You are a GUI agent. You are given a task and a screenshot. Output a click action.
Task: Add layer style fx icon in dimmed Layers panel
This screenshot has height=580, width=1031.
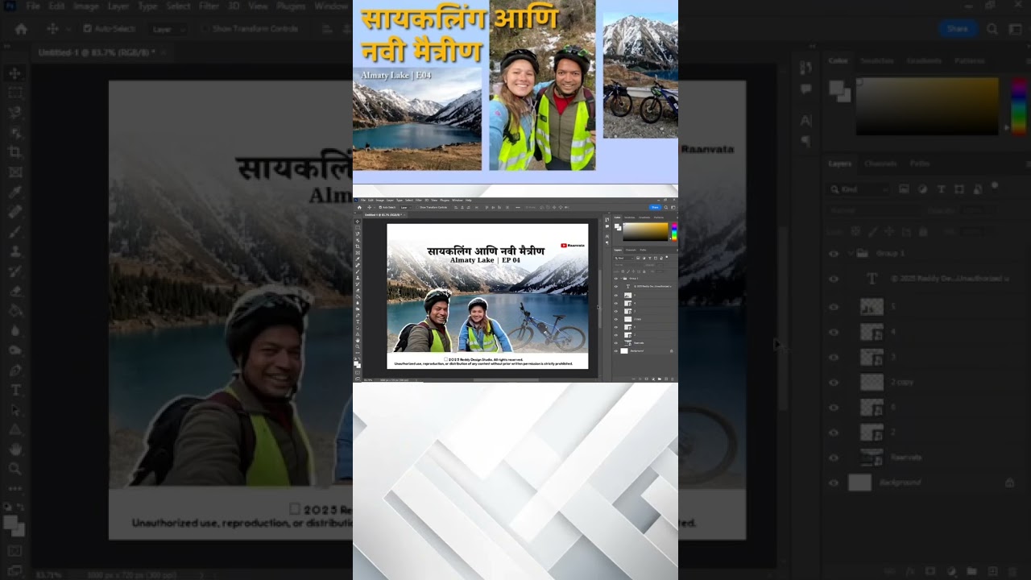(x=911, y=571)
